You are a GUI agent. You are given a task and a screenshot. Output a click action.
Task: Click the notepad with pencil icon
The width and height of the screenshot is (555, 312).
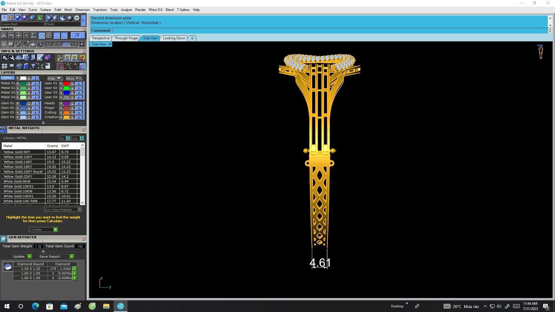click(x=40, y=58)
